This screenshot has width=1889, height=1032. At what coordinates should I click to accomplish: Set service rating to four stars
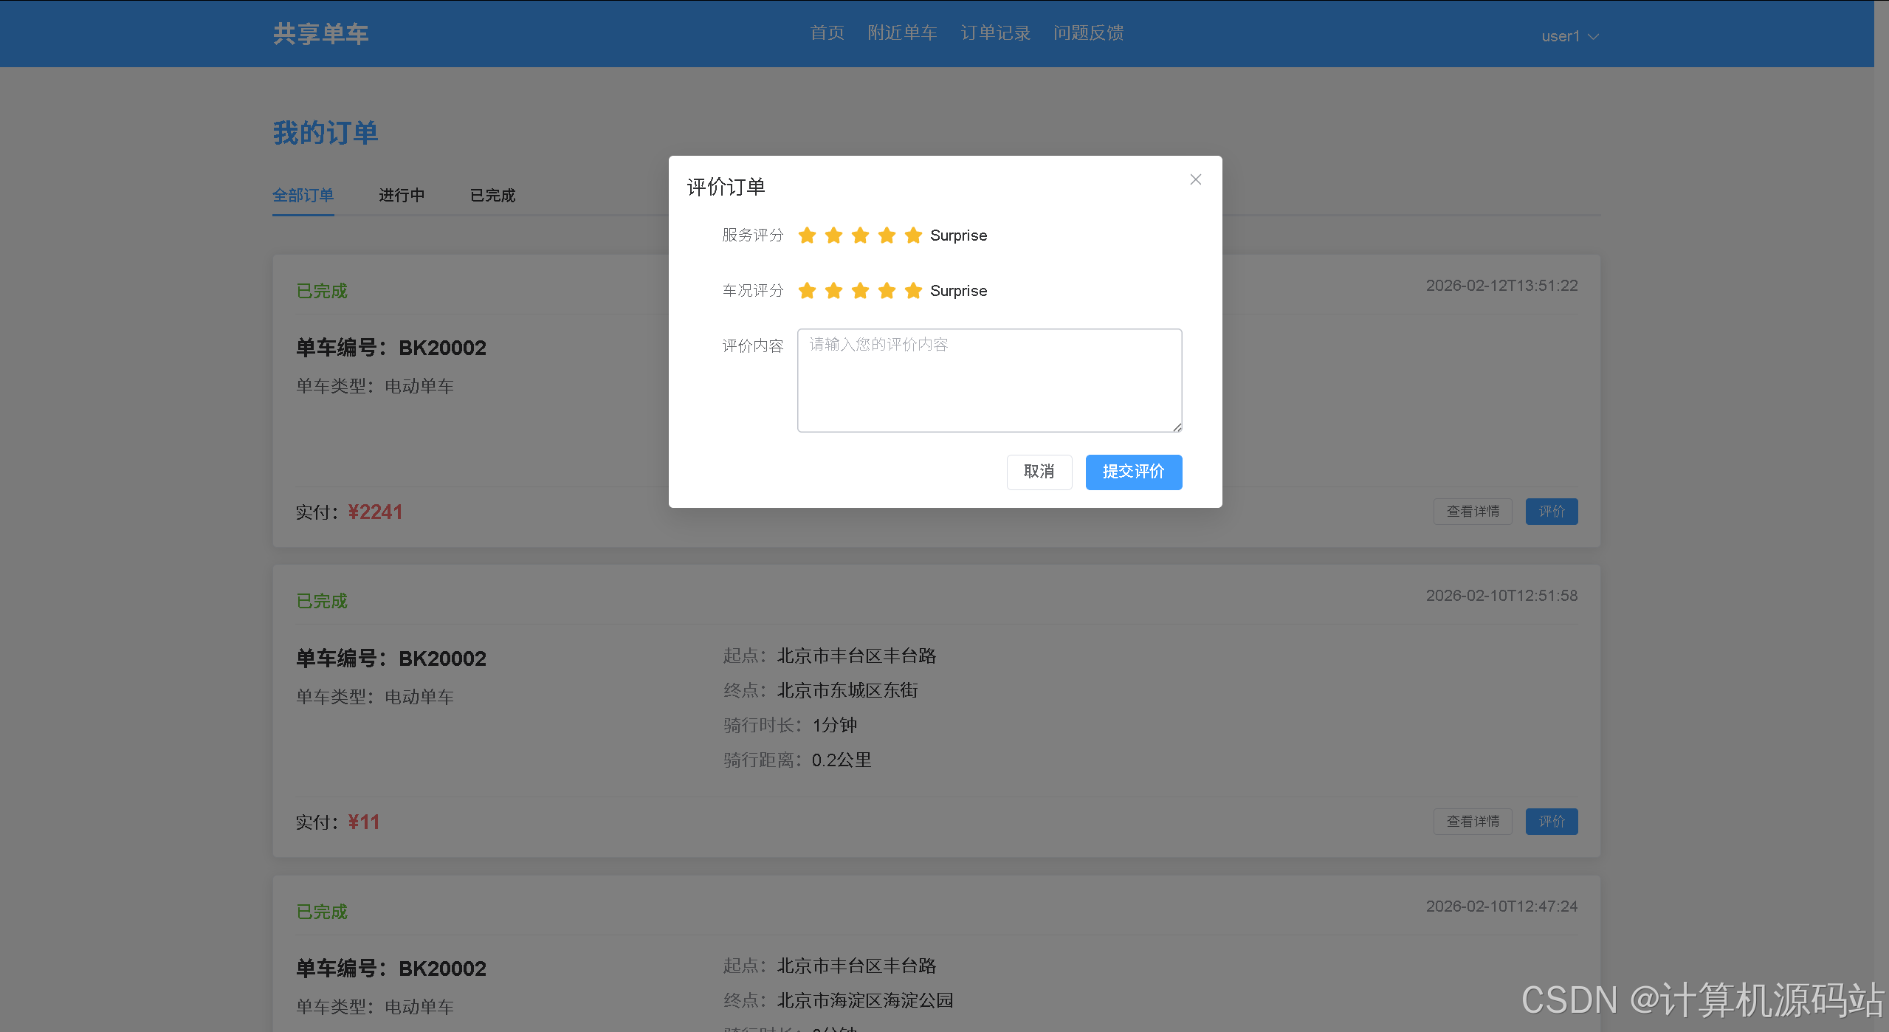tap(887, 235)
